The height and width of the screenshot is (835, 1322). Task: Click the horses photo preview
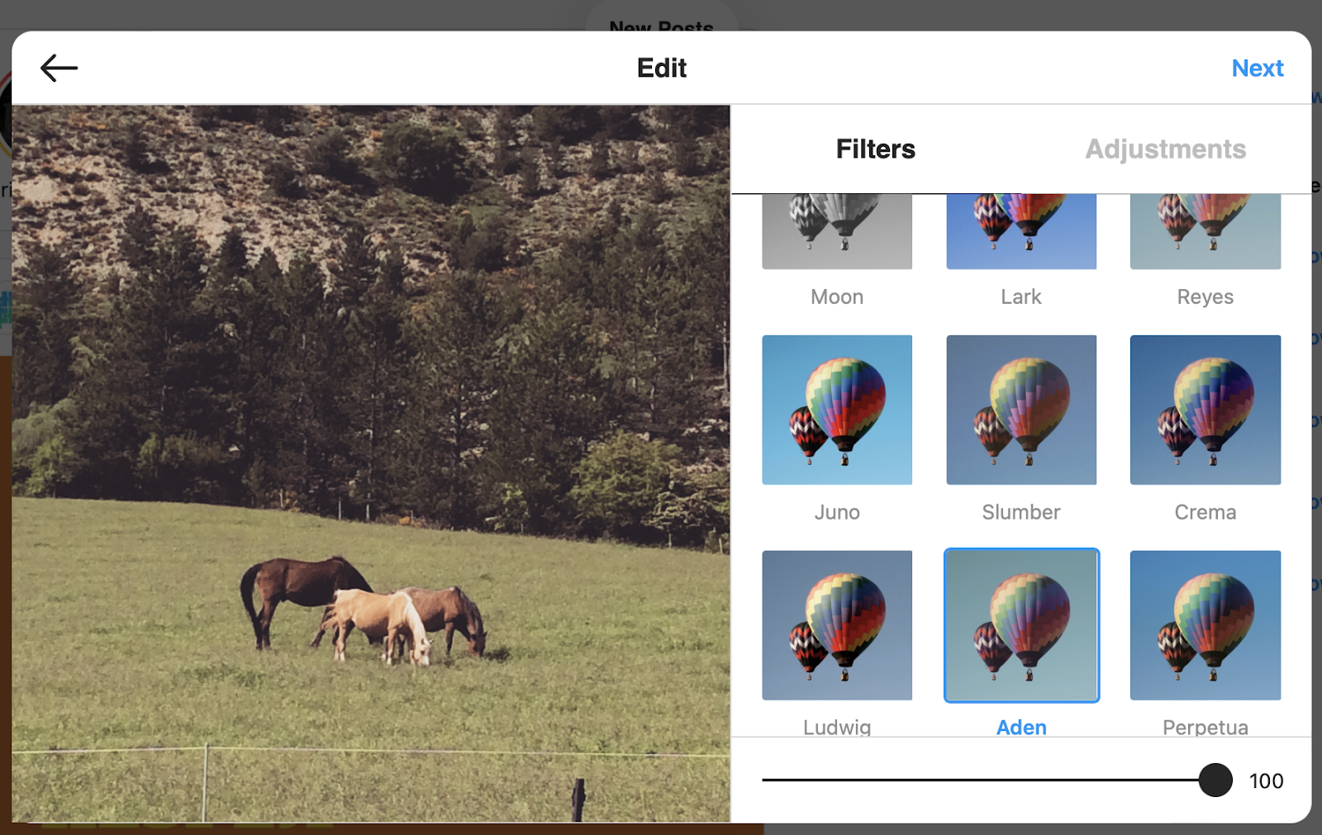click(x=371, y=463)
